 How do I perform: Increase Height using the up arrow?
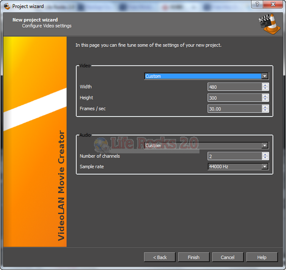pyautogui.click(x=266, y=96)
